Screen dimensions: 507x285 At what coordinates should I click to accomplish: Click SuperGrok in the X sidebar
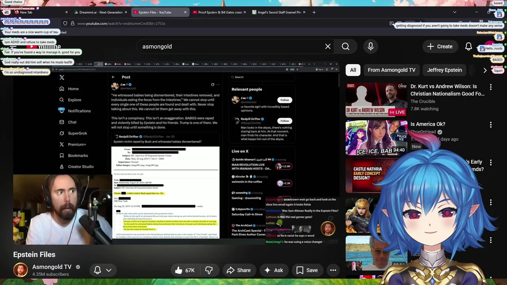[x=77, y=133]
